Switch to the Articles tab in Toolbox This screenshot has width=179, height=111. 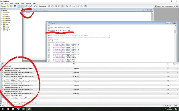(17, 103)
